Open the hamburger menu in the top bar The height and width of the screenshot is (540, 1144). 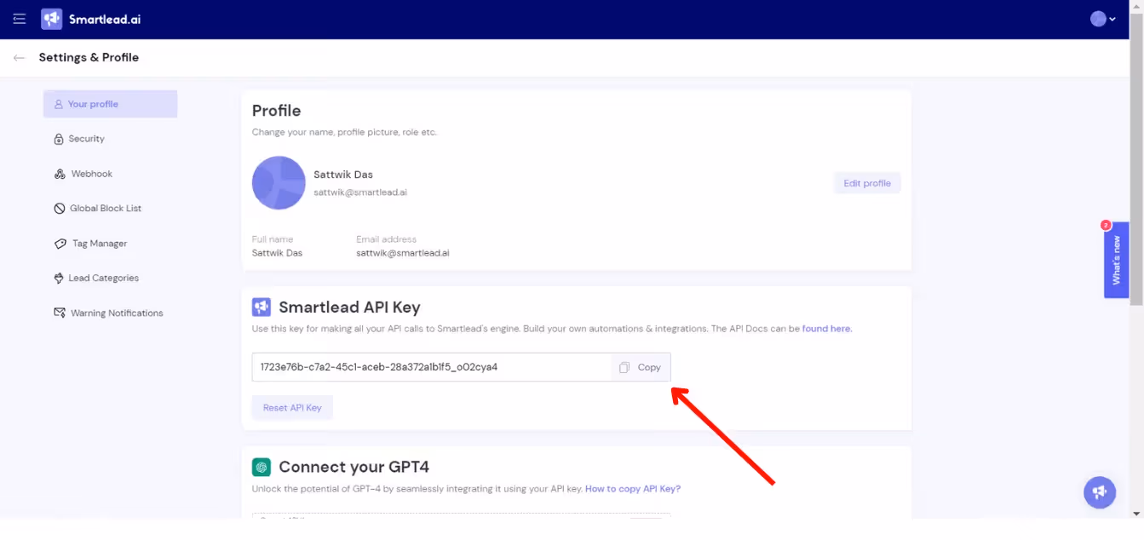point(20,19)
